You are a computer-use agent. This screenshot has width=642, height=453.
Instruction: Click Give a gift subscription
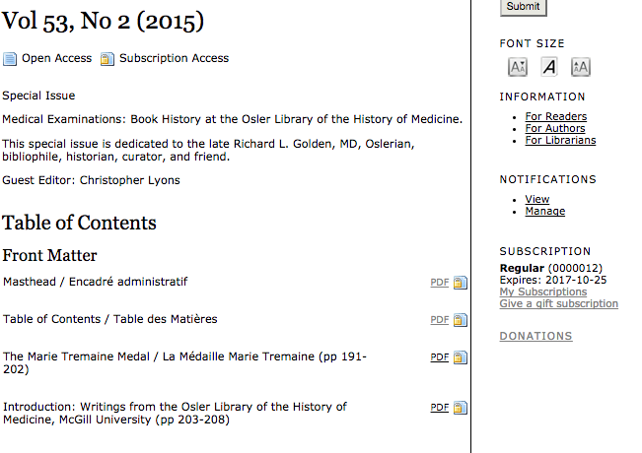coord(558,303)
